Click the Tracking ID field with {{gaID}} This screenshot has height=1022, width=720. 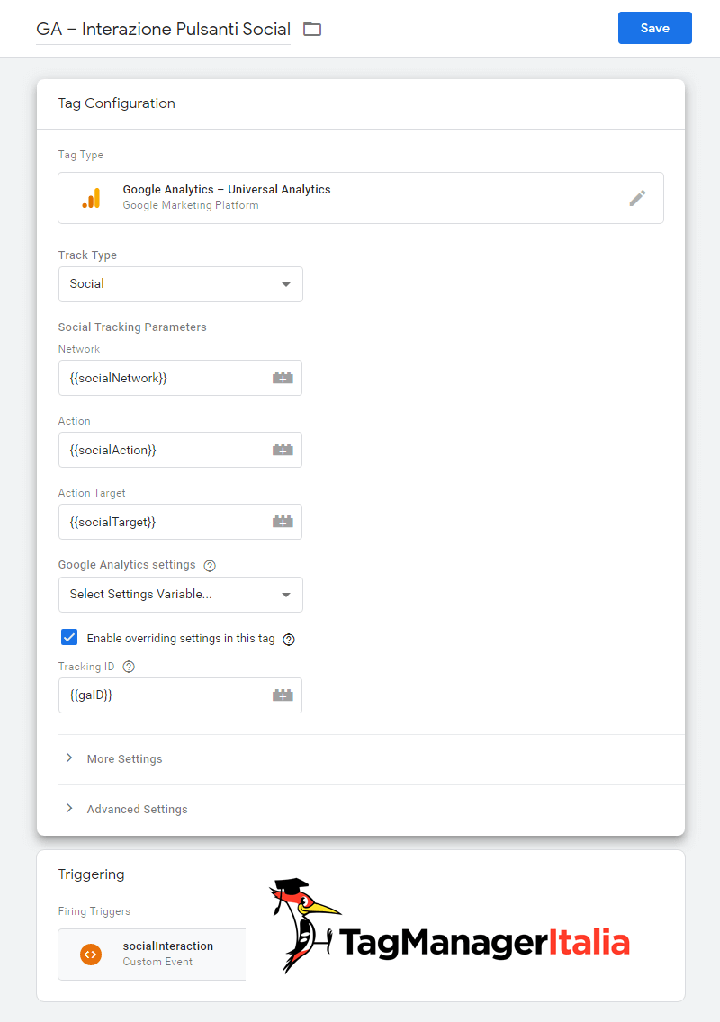162,695
